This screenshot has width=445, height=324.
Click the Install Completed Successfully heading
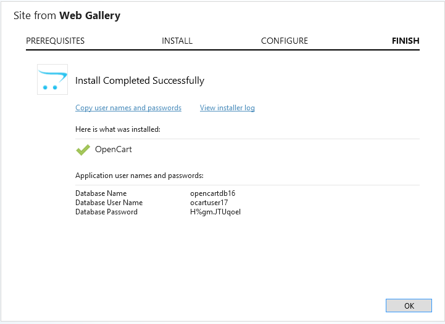coord(139,80)
